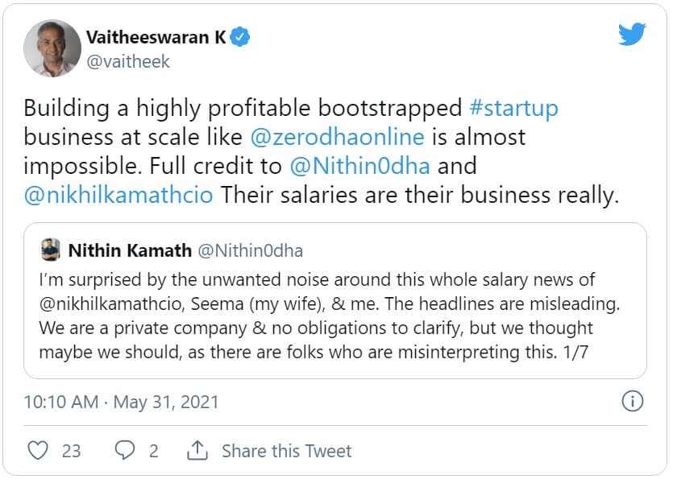Viewport: 673px width, 479px height.
Task: Click the blue verified badge
Action: point(239,37)
